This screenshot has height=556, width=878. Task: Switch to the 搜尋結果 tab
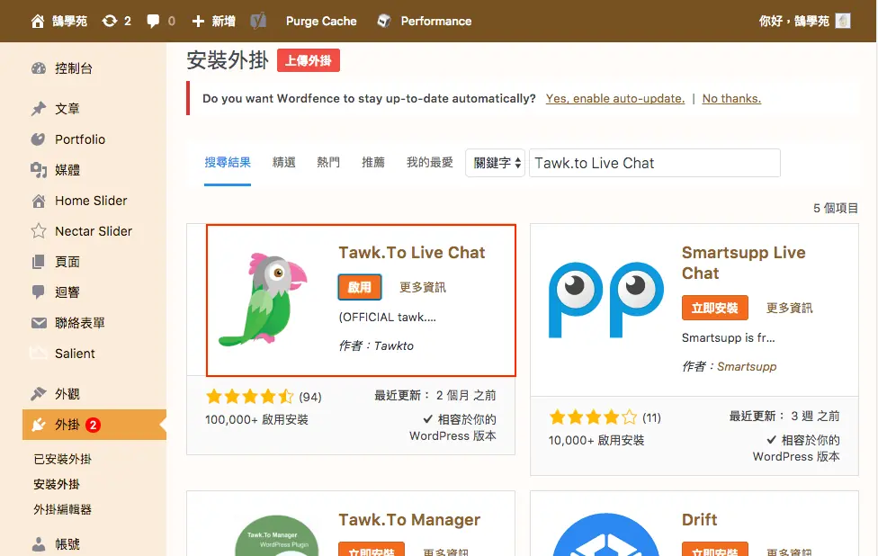228,162
